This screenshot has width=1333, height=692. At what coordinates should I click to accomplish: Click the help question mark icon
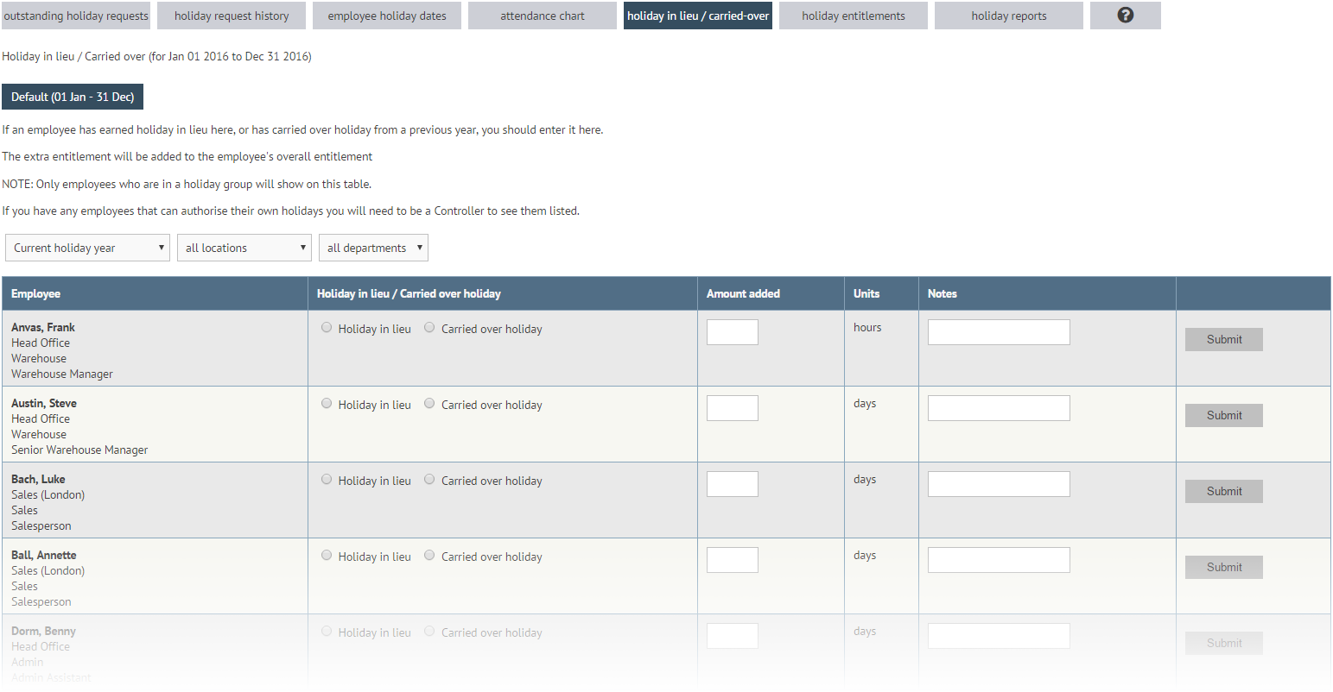[x=1125, y=16]
